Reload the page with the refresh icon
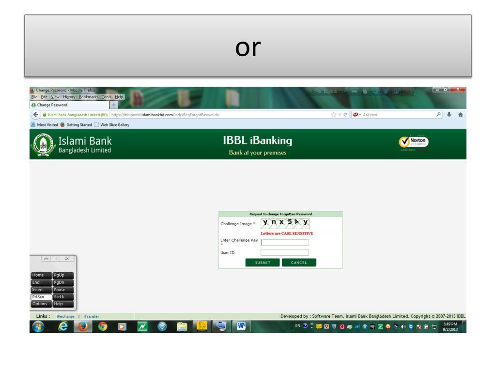This screenshot has width=496, height=372. click(345, 115)
